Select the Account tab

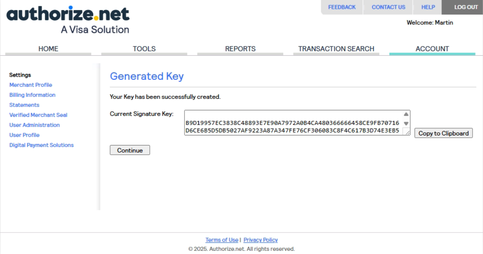coord(432,49)
